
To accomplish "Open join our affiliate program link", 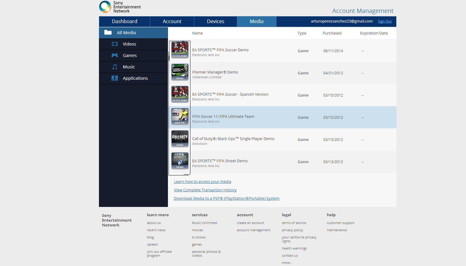I will [159, 253].
